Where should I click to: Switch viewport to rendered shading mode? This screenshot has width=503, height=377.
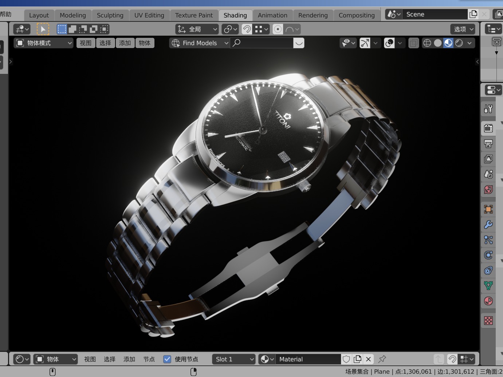459,43
